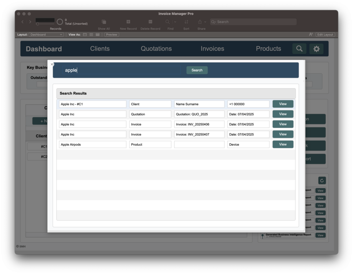Click the Search button in popup
353x274 pixels.
coord(197,70)
